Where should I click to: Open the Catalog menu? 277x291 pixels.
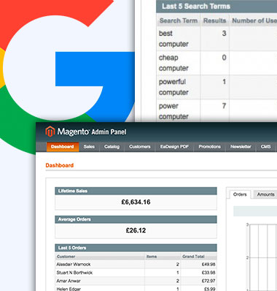click(x=112, y=147)
